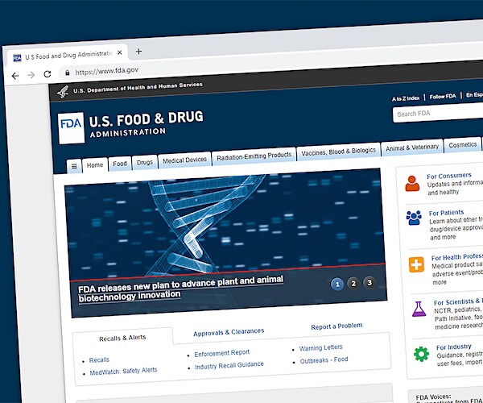483x403 pixels.
Task: Click the green For Industry gear icon
Action: pyautogui.click(x=420, y=354)
